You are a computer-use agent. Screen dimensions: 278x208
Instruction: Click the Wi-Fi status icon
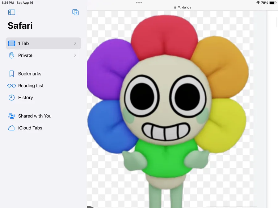(x=258, y=3)
